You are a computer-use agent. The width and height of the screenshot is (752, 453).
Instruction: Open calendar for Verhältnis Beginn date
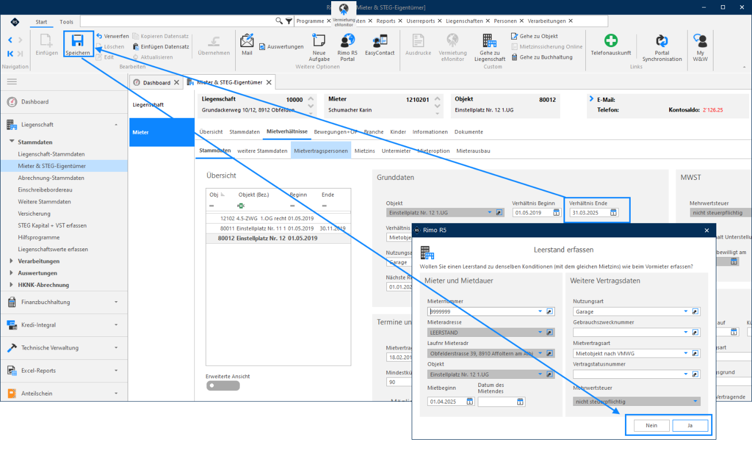click(557, 213)
